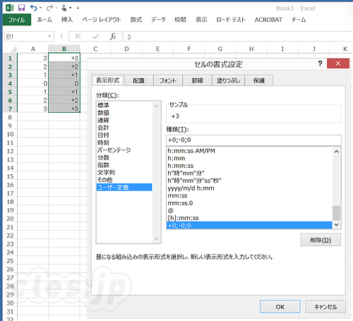The width and height of the screenshot is (353, 321).
Task: Click the Excel application icon
Action: coord(10,8)
